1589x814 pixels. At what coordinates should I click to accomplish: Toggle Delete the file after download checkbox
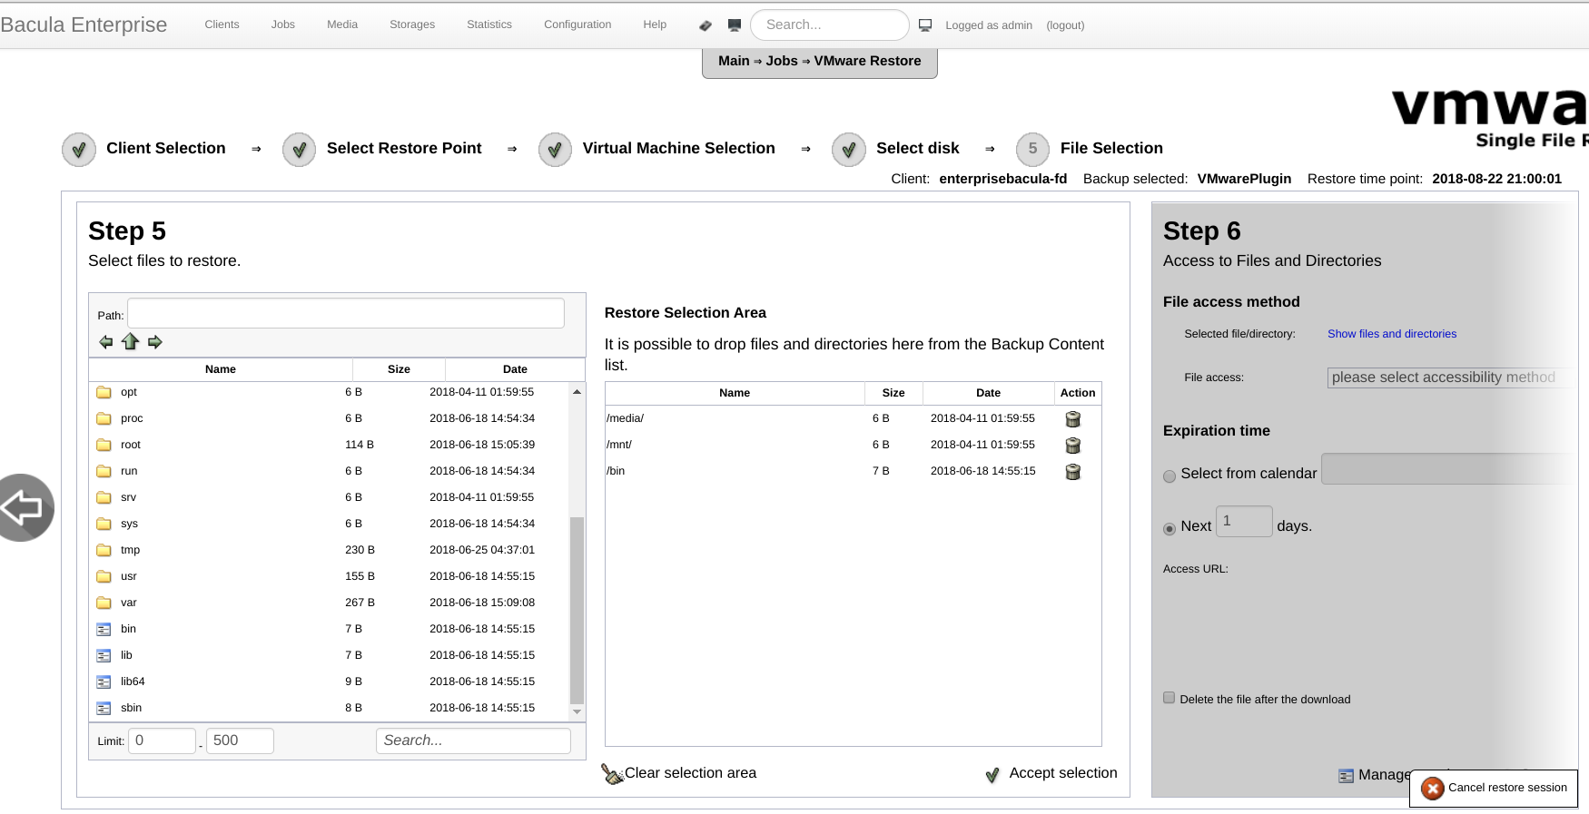pyautogui.click(x=1170, y=698)
